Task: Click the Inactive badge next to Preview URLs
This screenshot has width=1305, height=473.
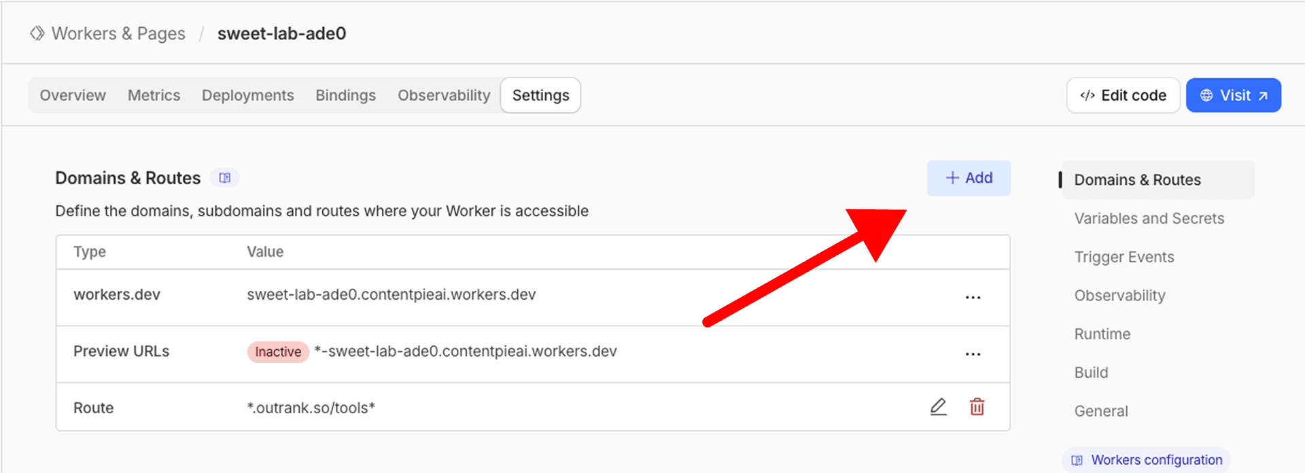Action: (x=277, y=351)
